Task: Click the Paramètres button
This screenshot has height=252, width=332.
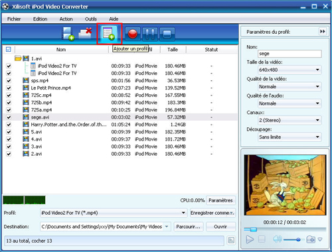Action: [220, 200]
